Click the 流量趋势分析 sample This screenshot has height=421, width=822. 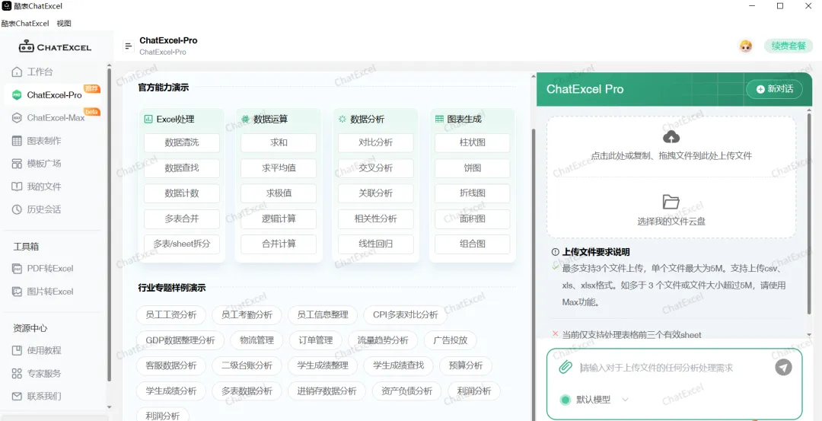pyautogui.click(x=383, y=340)
